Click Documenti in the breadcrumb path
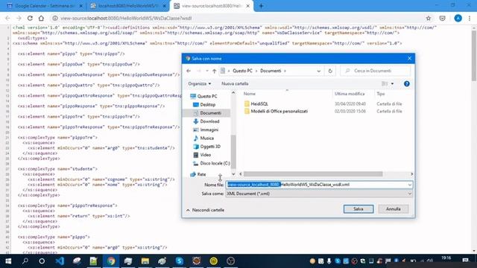477x268 pixels. [271, 71]
